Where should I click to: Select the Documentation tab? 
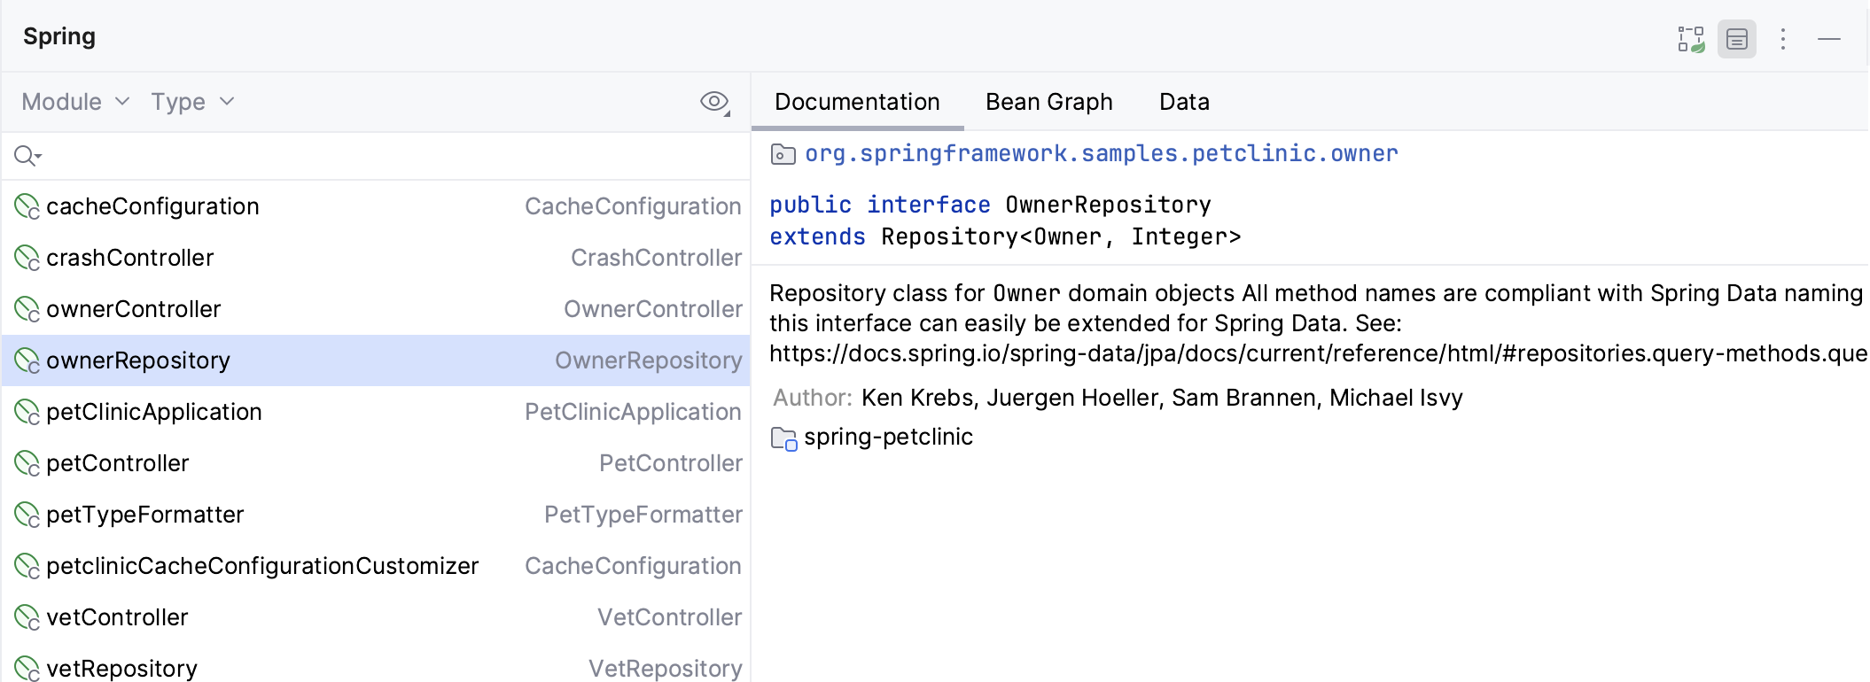(x=857, y=102)
